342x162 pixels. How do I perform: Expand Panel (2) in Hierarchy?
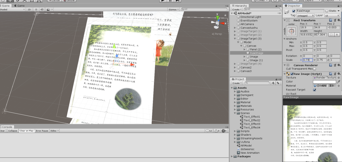click(244, 50)
